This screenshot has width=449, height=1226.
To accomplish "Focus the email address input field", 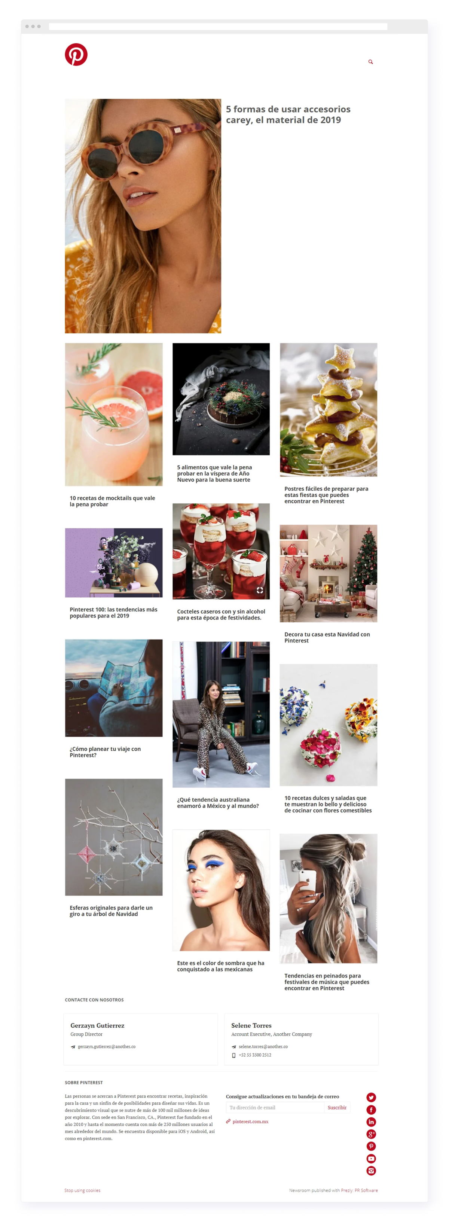I will pyautogui.click(x=275, y=1107).
